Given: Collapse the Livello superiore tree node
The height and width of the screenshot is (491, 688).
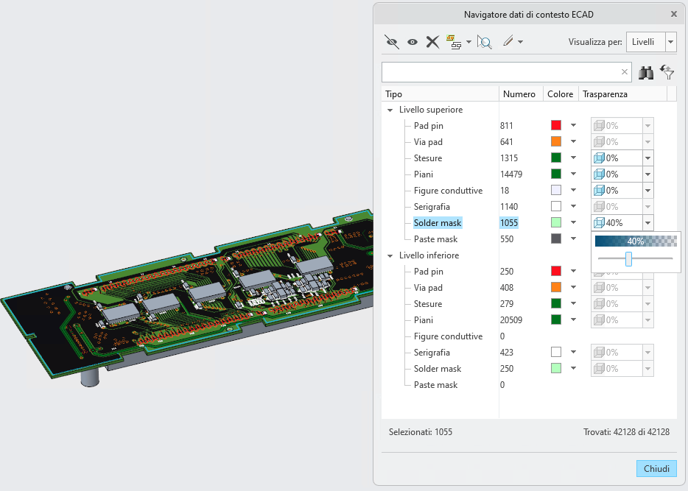Looking at the screenshot, I should pyautogui.click(x=390, y=110).
